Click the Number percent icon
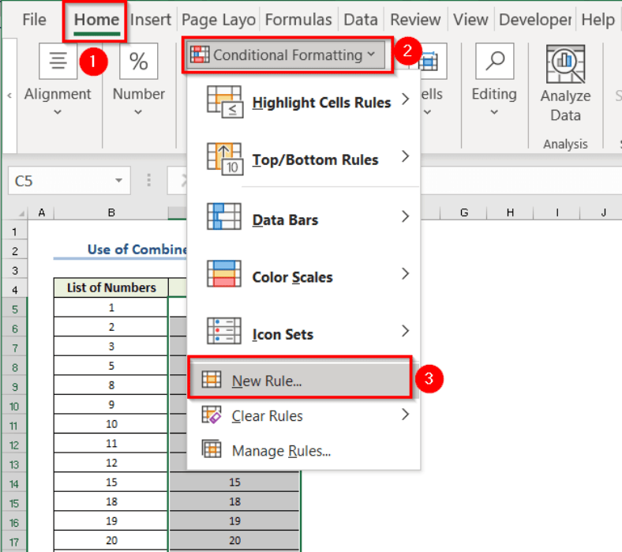The height and width of the screenshot is (552, 622). (x=138, y=61)
